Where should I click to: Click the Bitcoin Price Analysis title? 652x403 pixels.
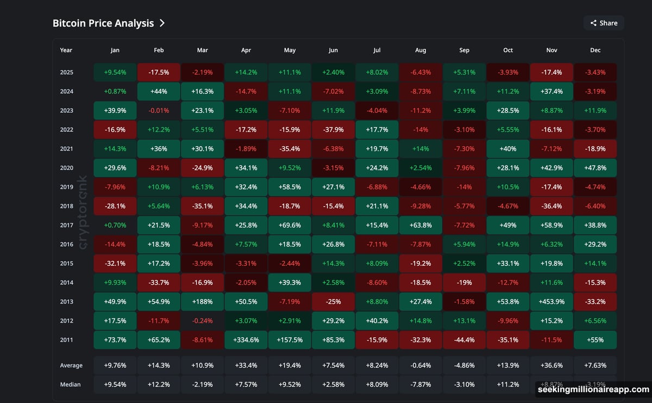[104, 23]
